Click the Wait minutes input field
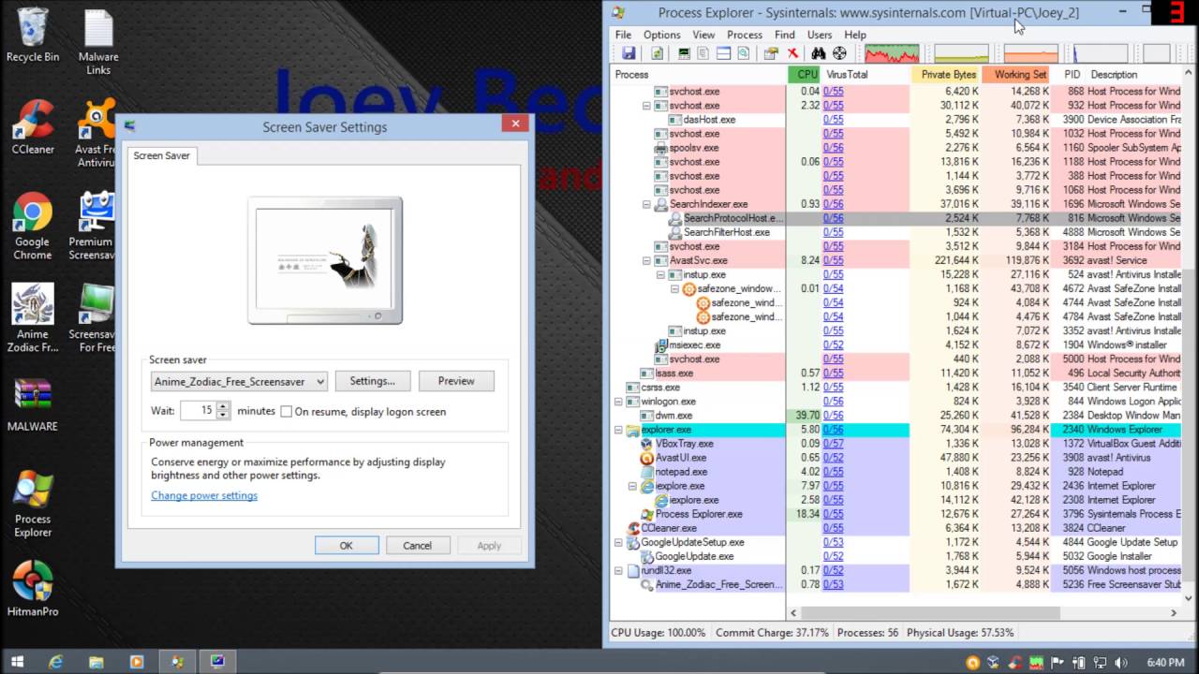Image resolution: width=1199 pixels, height=674 pixels. click(198, 410)
